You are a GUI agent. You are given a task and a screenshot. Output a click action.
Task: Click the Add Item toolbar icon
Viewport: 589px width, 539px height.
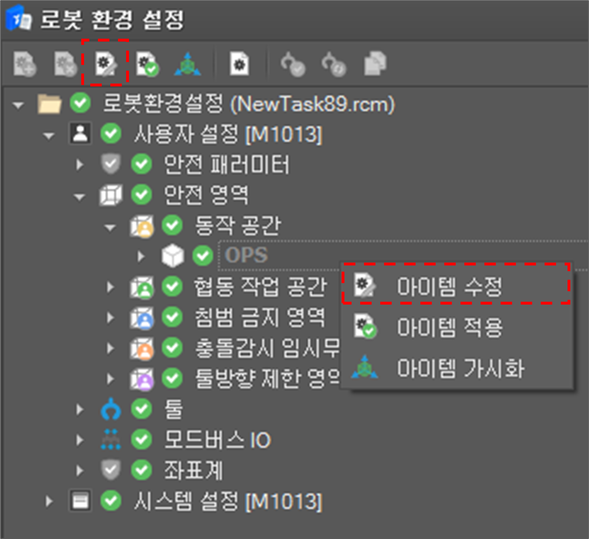click(x=24, y=64)
